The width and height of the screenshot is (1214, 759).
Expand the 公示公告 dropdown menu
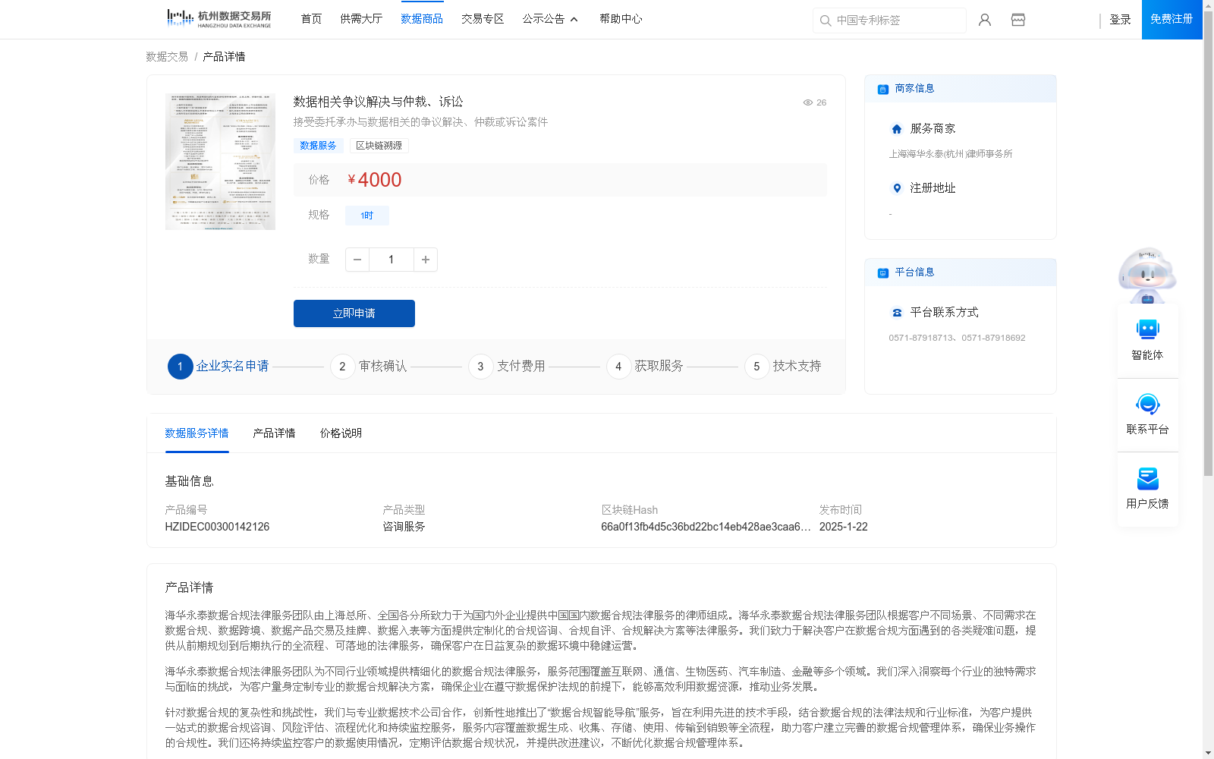550,19
